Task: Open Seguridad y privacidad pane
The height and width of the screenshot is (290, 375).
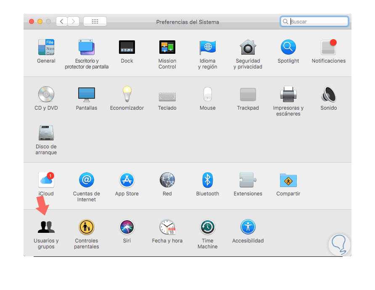Action: click(248, 47)
